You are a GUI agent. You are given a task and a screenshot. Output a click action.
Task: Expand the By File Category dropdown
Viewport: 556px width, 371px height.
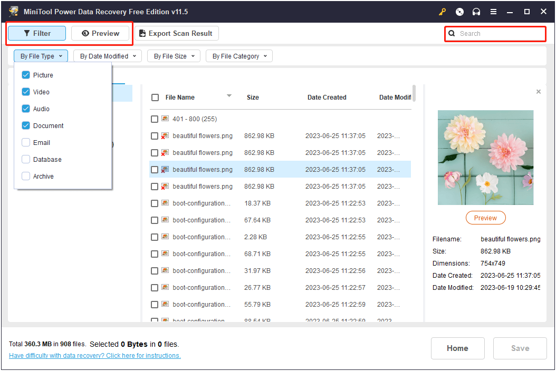point(239,56)
